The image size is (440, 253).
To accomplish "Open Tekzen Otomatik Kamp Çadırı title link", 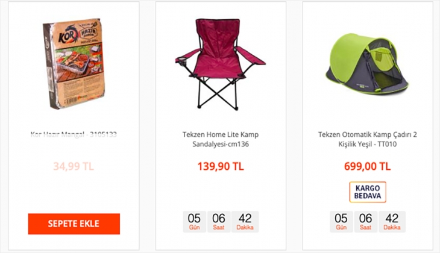I will (367, 139).
